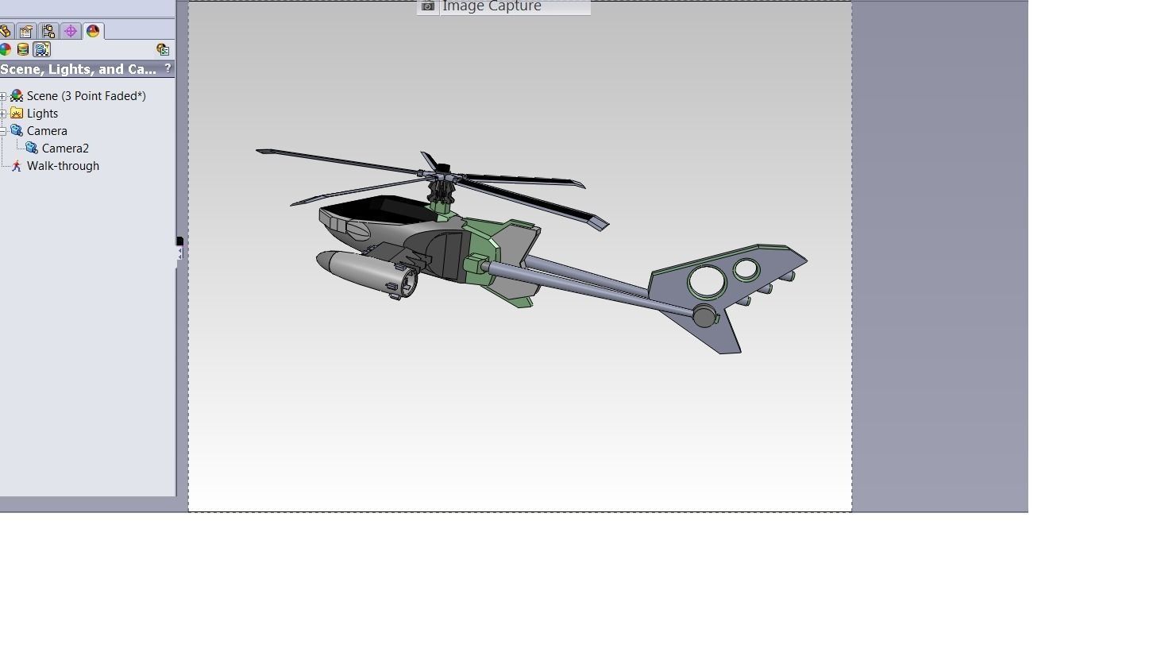1153x656 pixels.
Task: Select the Lights folder in the tree
Action: click(x=42, y=114)
